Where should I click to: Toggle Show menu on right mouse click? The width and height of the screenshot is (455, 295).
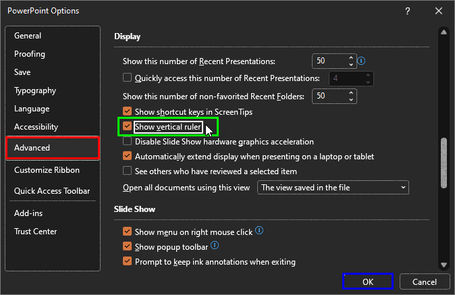click(127, 231)
